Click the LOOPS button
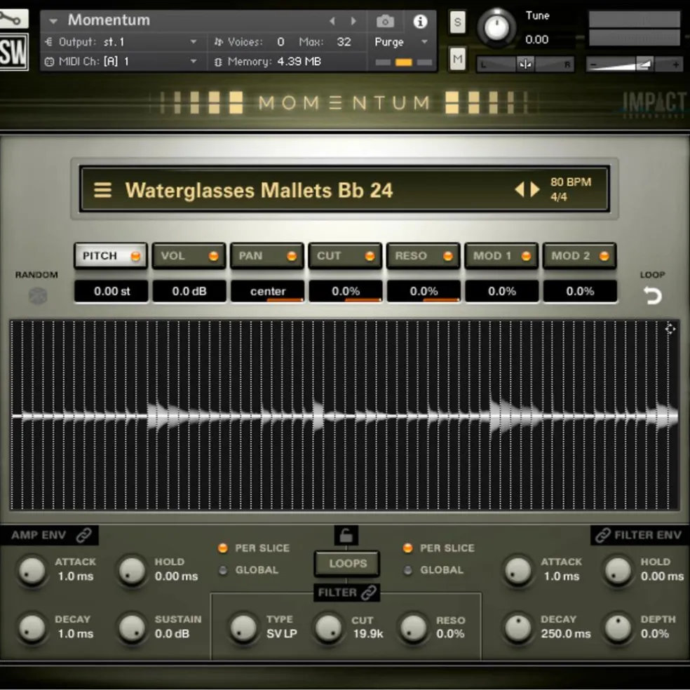The height and width of the screenshot is (690, 690). 347,563
